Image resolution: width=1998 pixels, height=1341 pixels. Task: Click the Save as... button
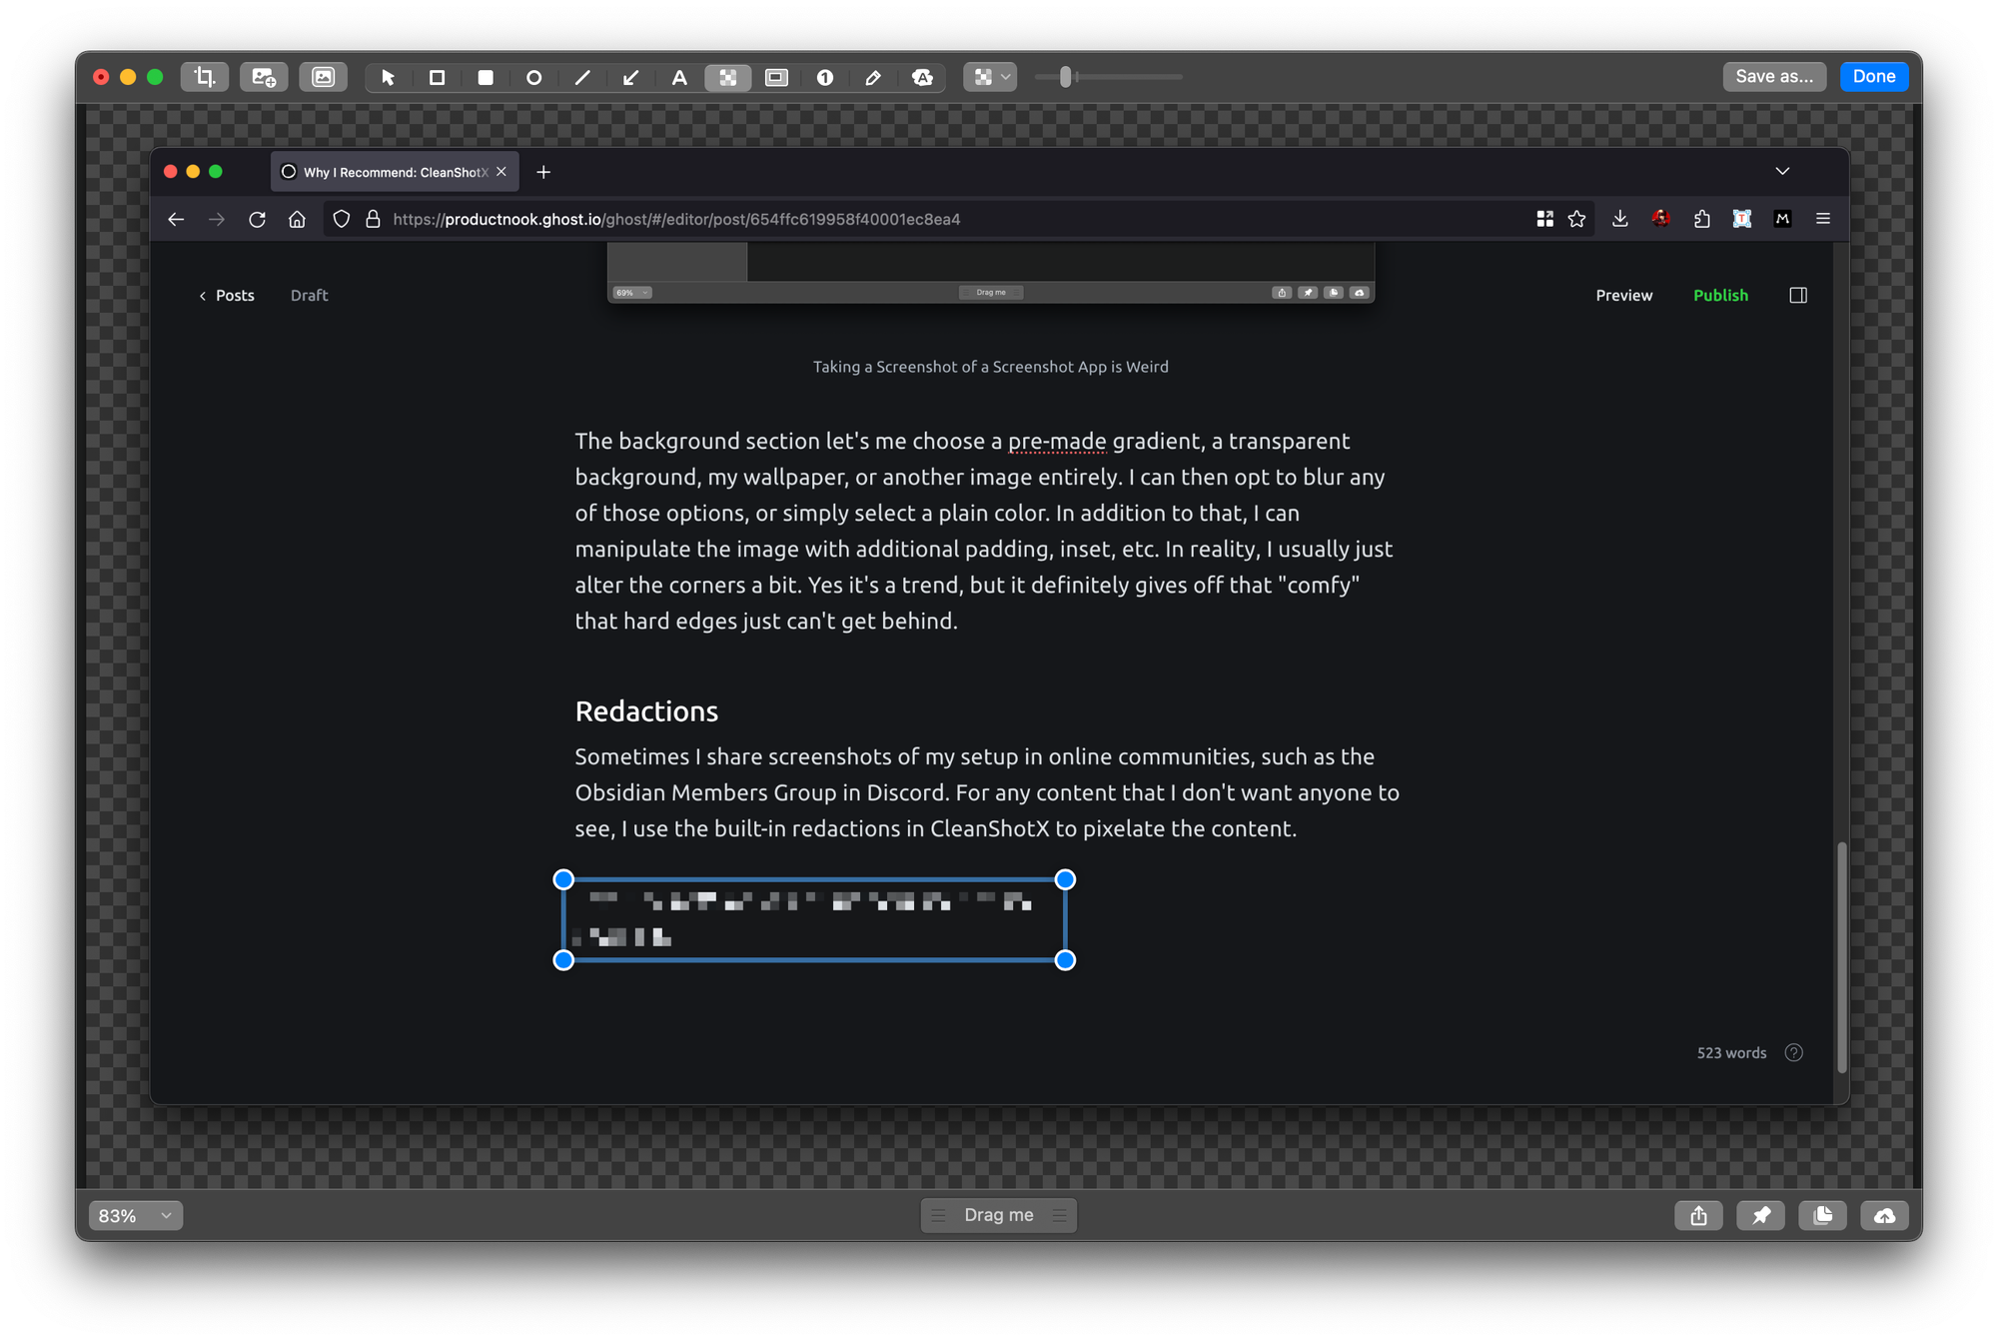point(1774,76)
